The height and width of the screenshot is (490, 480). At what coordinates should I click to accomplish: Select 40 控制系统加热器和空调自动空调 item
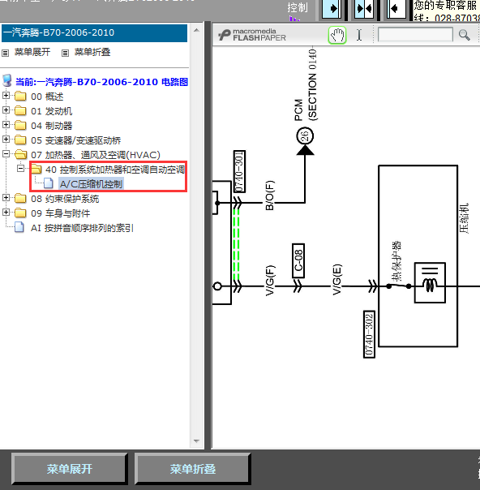tap(115, 170)
